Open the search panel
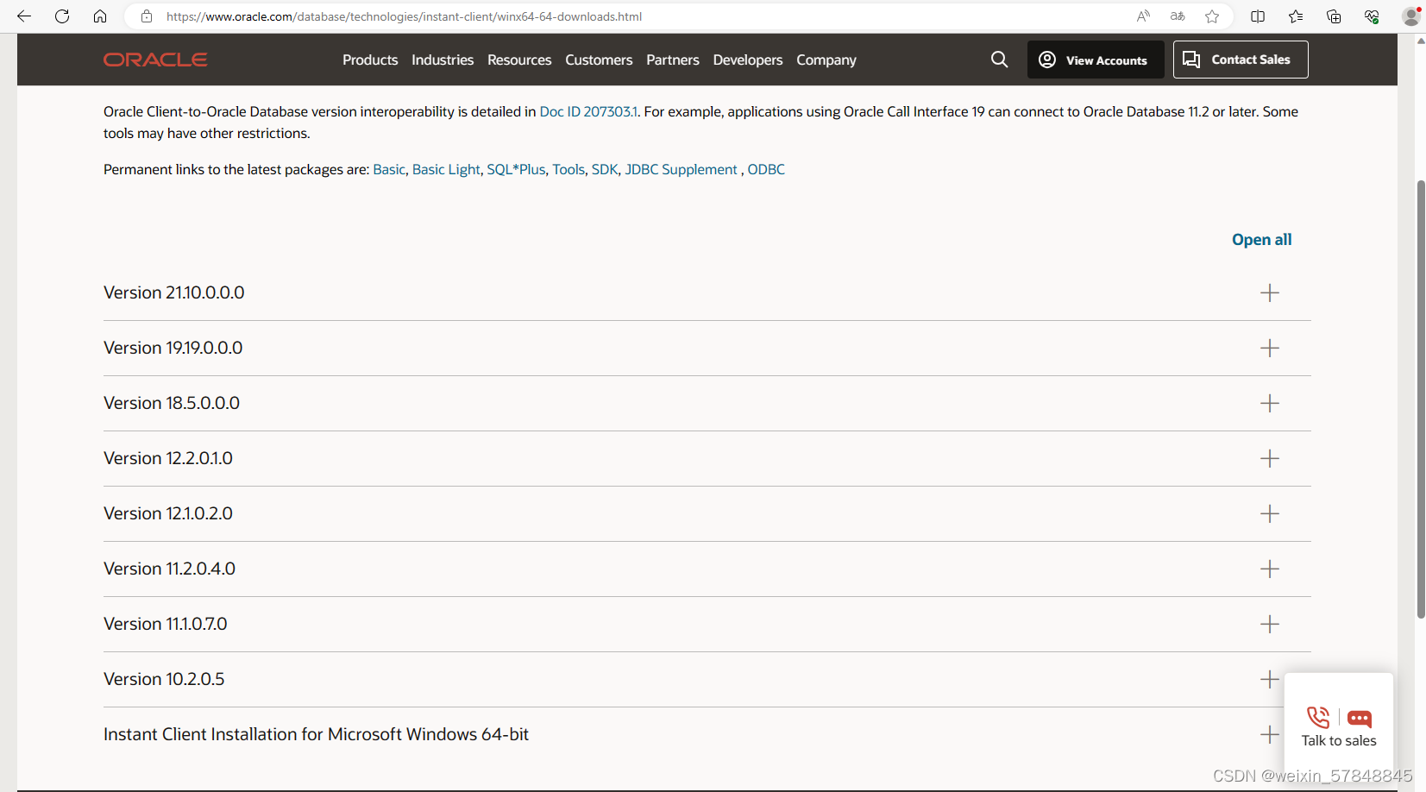 point(999,60)
